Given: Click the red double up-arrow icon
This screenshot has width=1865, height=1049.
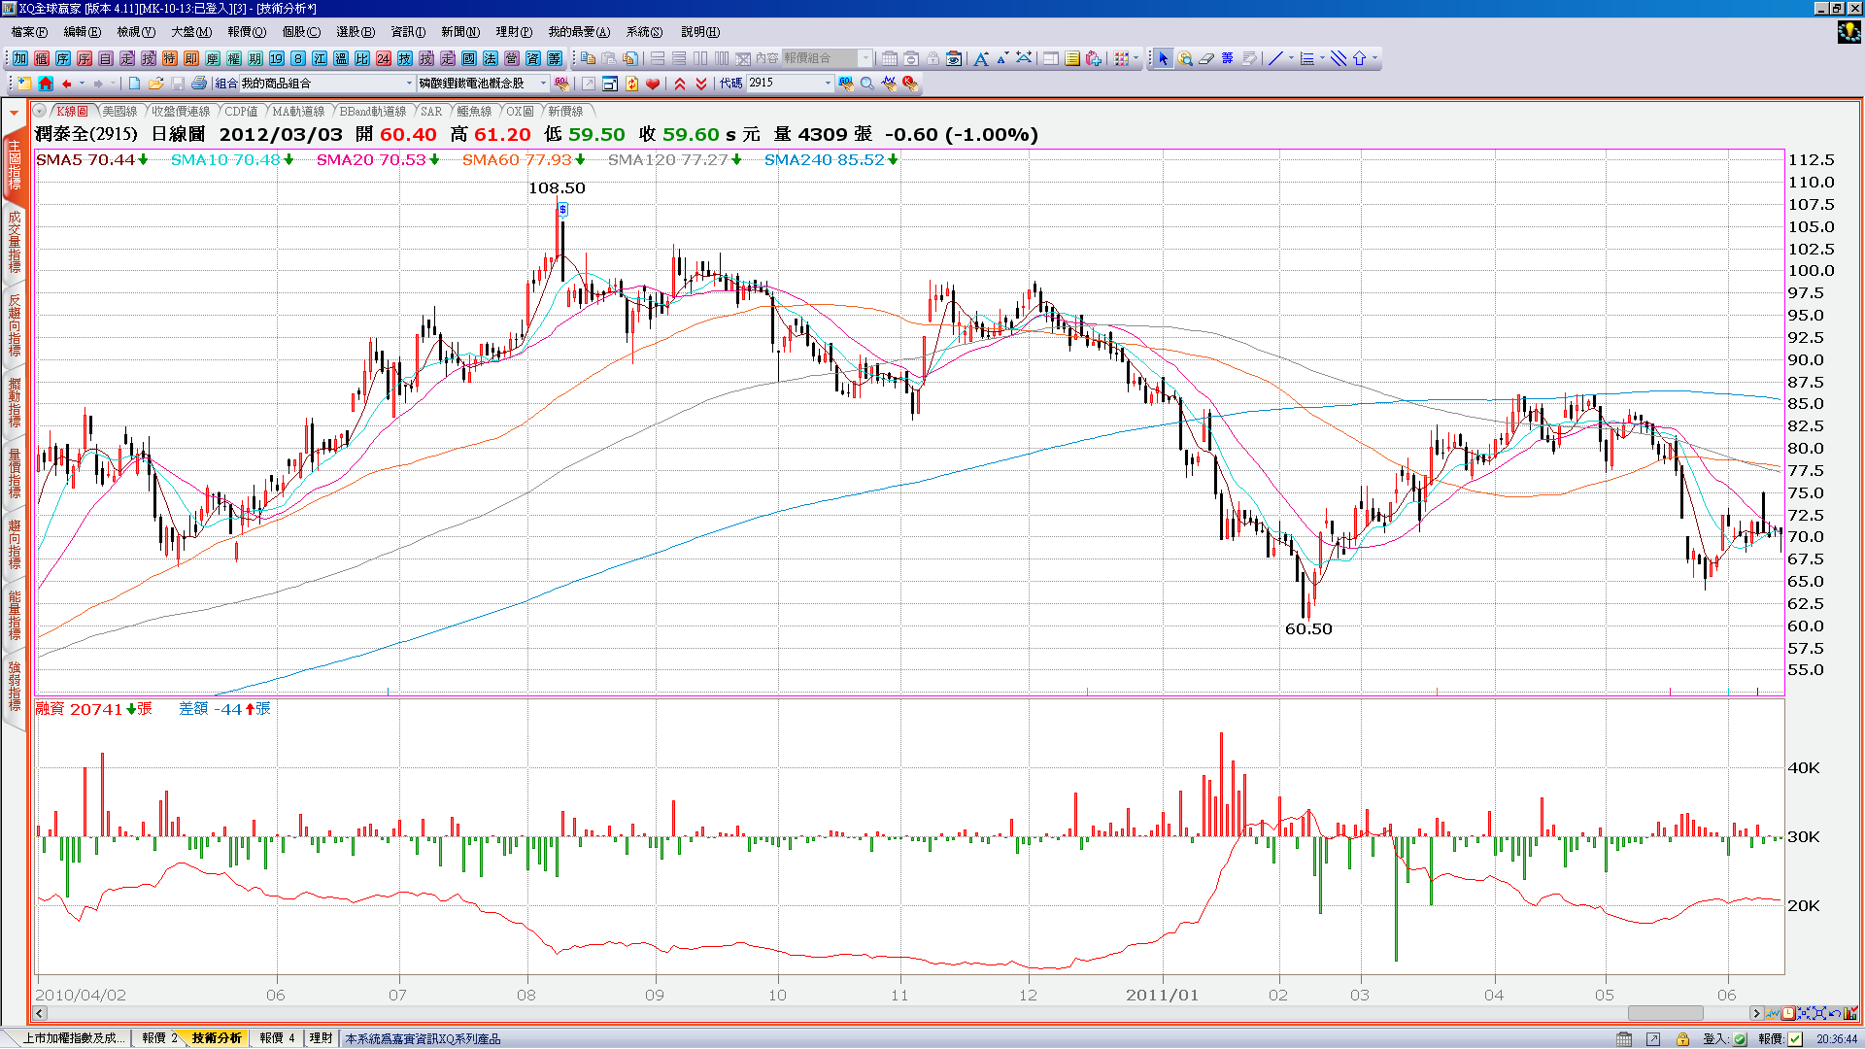Looking at the screenshot, I should pyautogui.click(x=680, y=84).
